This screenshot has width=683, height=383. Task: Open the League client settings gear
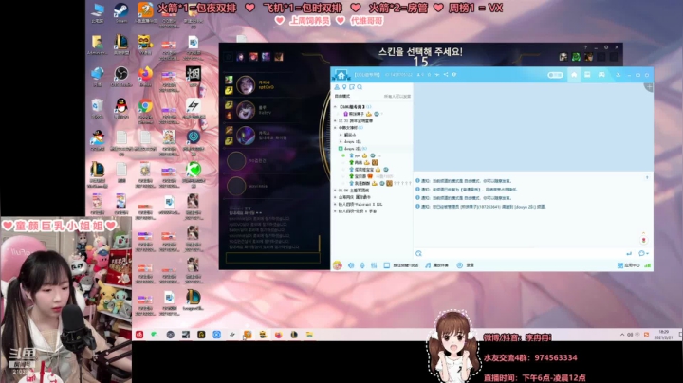606,47
